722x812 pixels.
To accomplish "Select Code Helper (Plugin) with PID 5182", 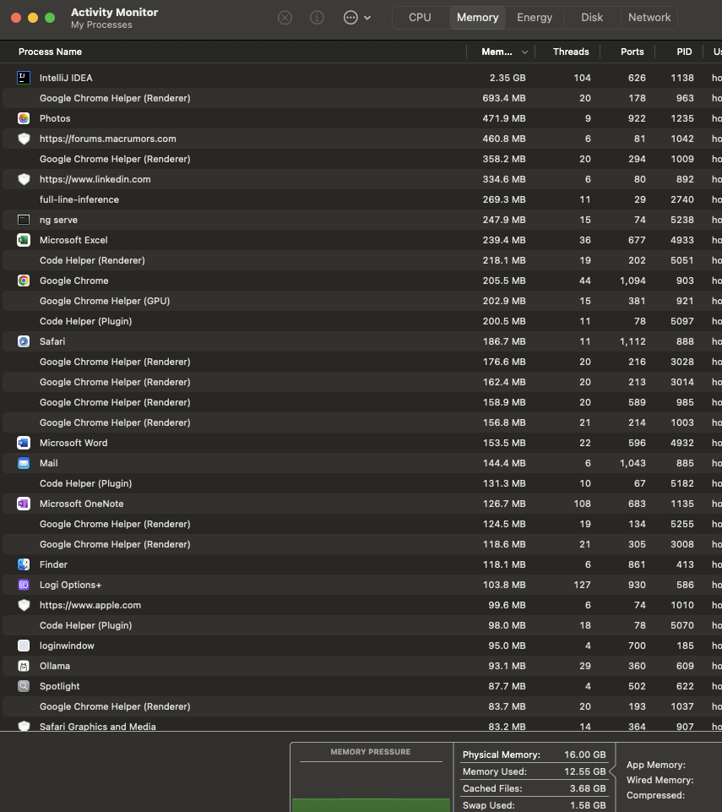I will [362, 483].
